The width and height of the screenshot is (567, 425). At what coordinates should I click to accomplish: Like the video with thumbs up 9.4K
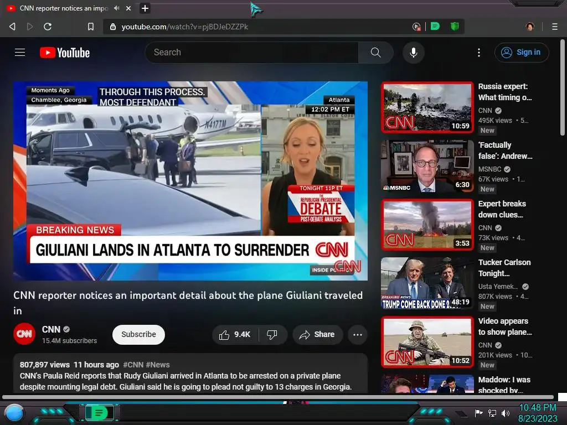(235, 335)
